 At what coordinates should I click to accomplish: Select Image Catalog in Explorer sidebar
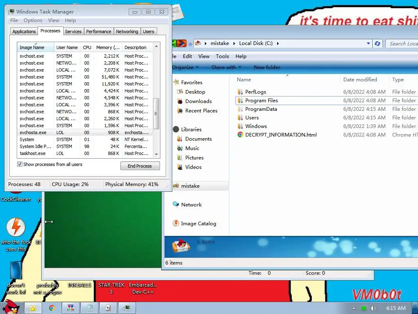click(198, 224)
